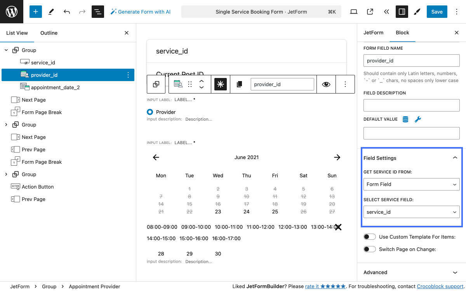Open the Select Service Field dropdown
The image size is (466, 291).
click(411, 212)
